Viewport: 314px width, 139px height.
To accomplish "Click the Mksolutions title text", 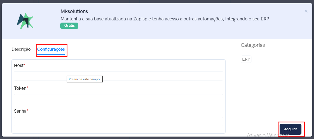I will point(74,11).
